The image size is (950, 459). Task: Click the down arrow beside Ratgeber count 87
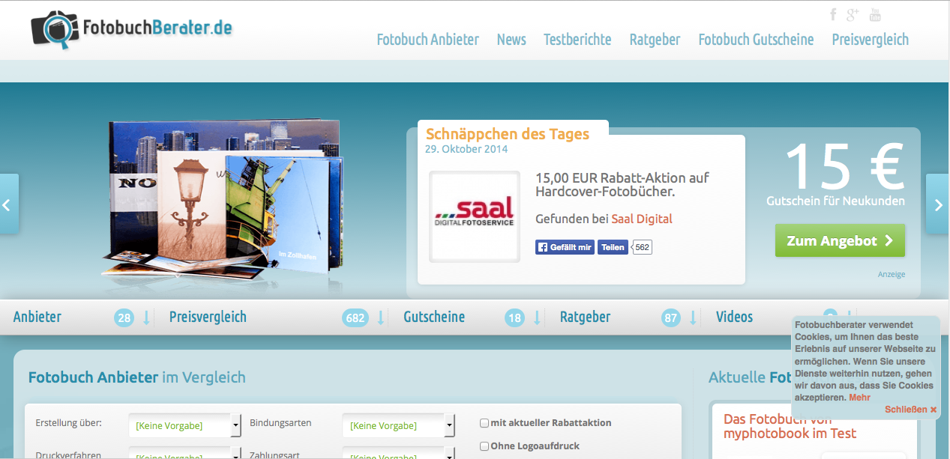pyautogui.click(x=693, y=317)
